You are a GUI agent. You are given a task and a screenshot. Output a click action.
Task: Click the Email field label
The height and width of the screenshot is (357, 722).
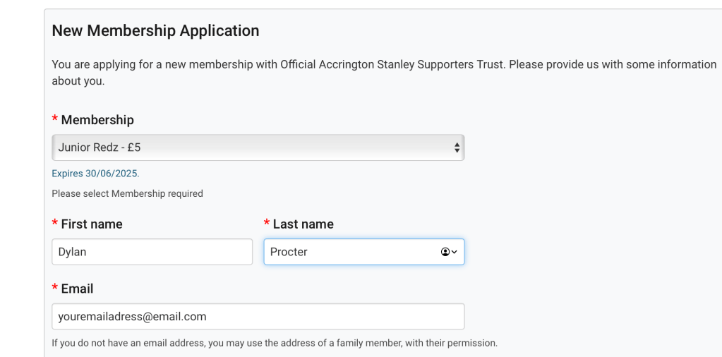[78, 289]
